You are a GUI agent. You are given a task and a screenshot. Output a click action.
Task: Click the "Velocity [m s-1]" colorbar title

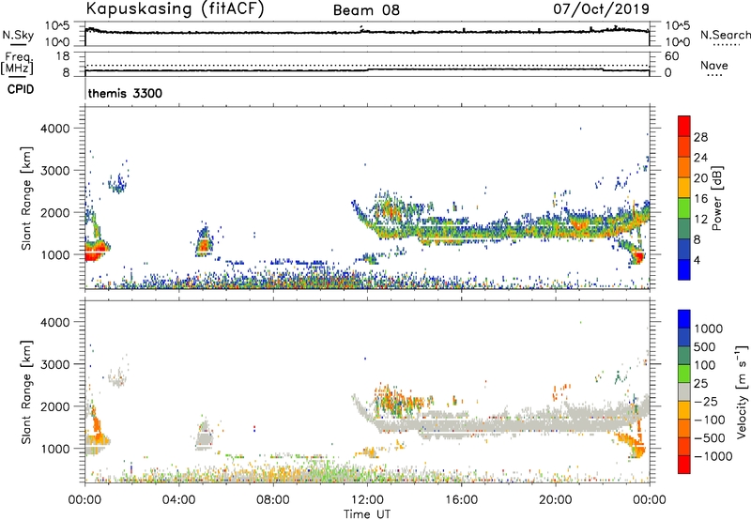742,391
